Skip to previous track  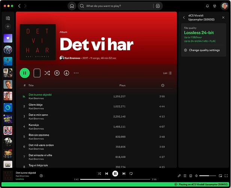106,174
